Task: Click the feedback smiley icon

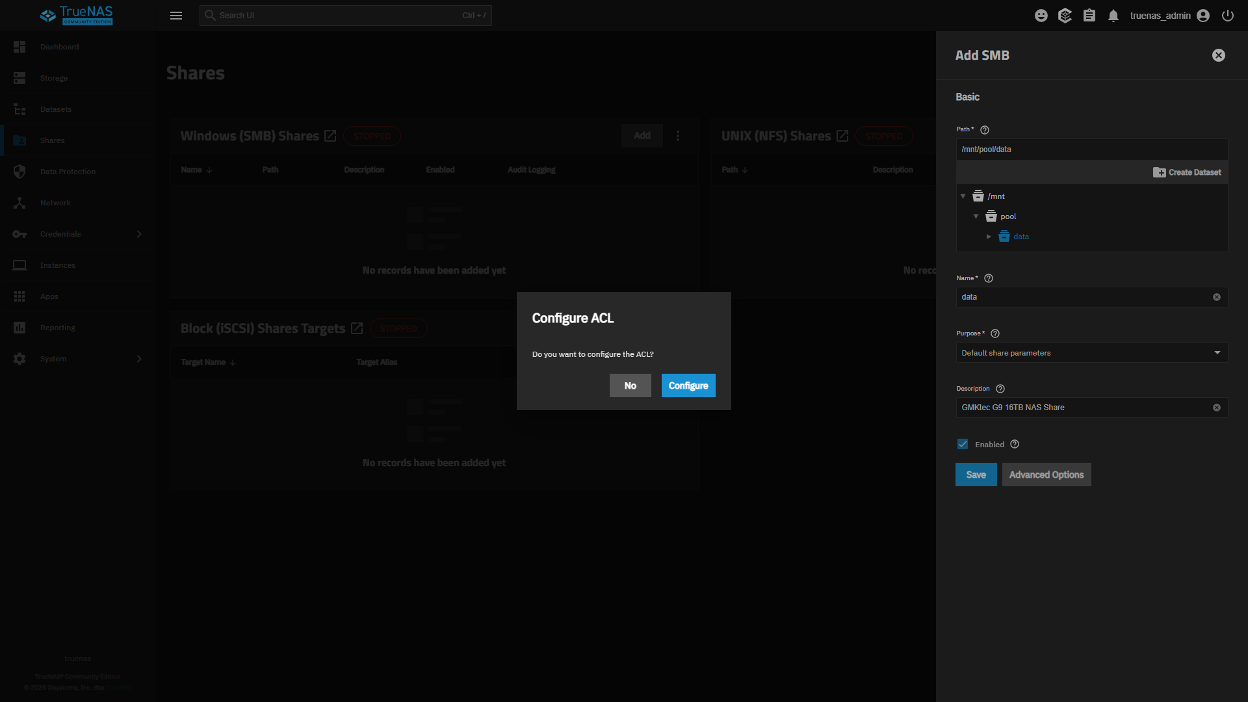Action: [x=1041, y=16]
